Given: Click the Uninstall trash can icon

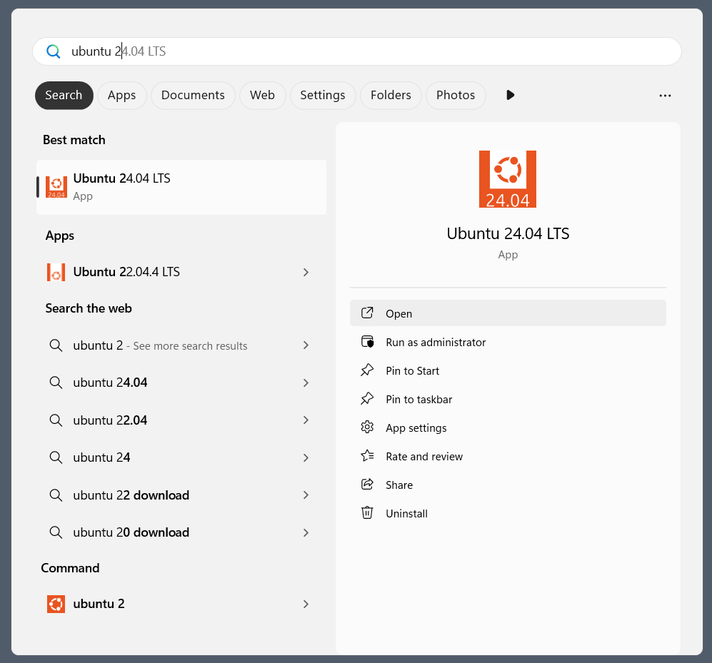Looking at the screenshot, I should 367,513.
